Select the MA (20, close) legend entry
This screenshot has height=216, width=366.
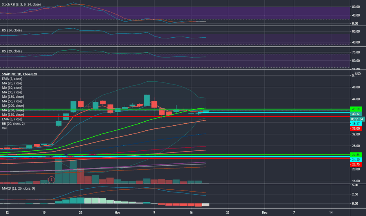tap(12, 83)
